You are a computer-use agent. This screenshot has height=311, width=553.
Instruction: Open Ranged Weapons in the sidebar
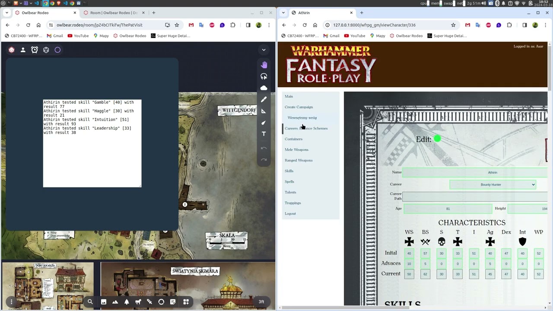299,160
